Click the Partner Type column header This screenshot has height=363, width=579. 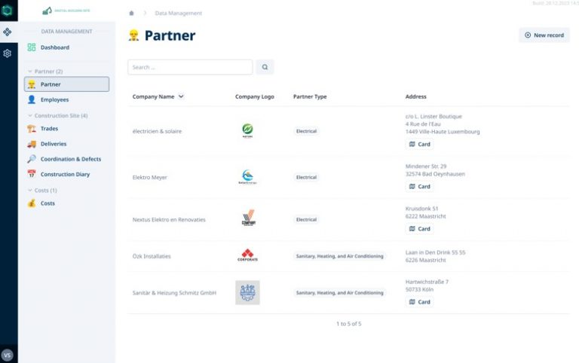coord(310,96)
